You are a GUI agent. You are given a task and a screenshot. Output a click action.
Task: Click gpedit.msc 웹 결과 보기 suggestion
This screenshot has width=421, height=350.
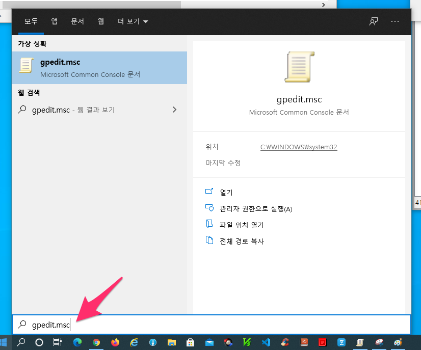point(99,110)
